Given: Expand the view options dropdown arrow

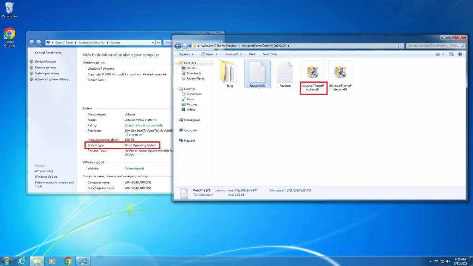Looking at the screenshot, I should coord(443,54).
